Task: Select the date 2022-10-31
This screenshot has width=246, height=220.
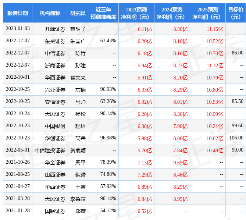Action: point(18,77)
